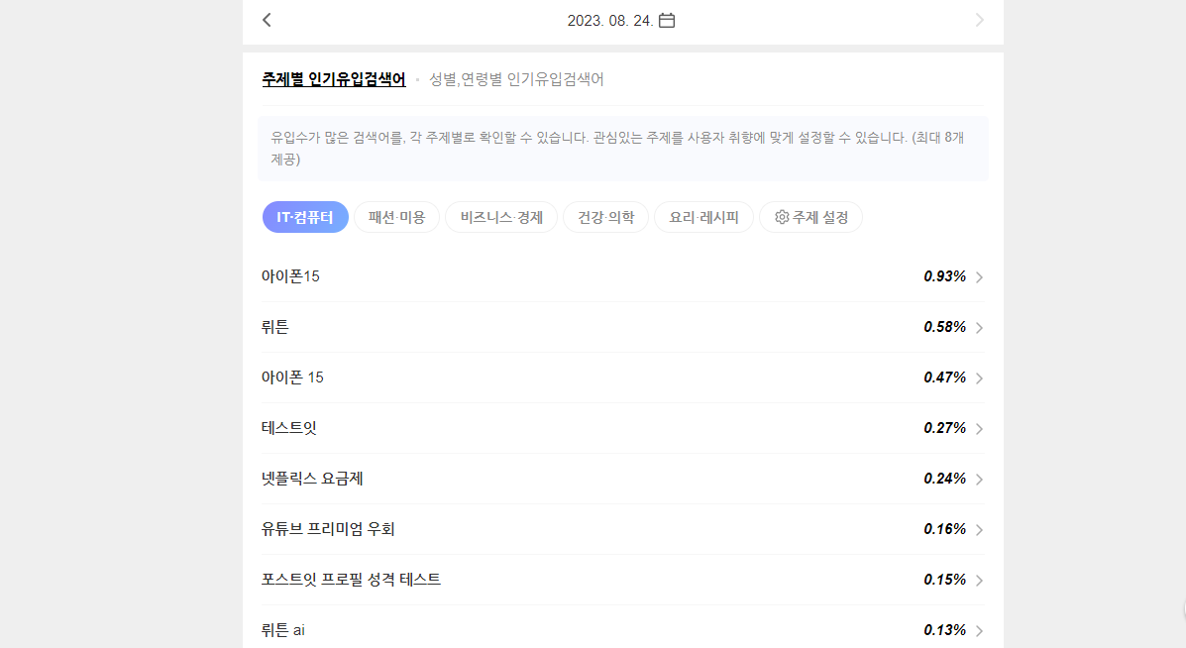
Task: Open the 뤼튼 ai keyword row
Action: [622, 627]
